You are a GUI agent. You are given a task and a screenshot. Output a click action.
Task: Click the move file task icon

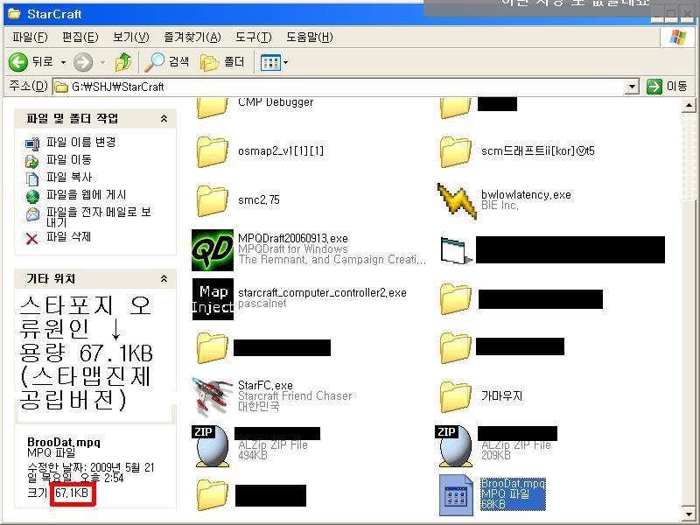click(x=32, y=161)
